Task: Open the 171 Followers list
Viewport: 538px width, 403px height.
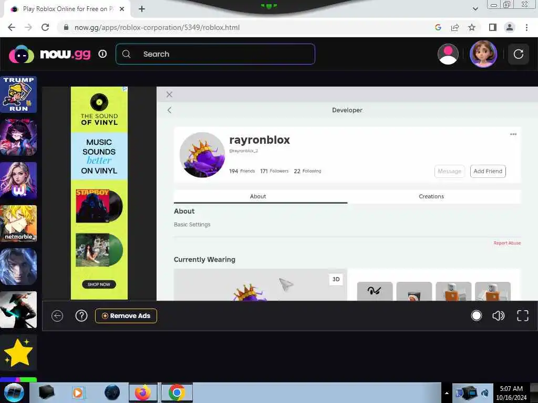Action: [274, 171]
